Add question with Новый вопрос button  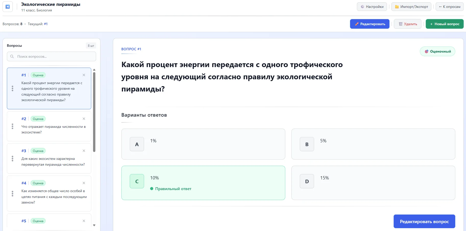pyautogui.click(x=444, y=24)
